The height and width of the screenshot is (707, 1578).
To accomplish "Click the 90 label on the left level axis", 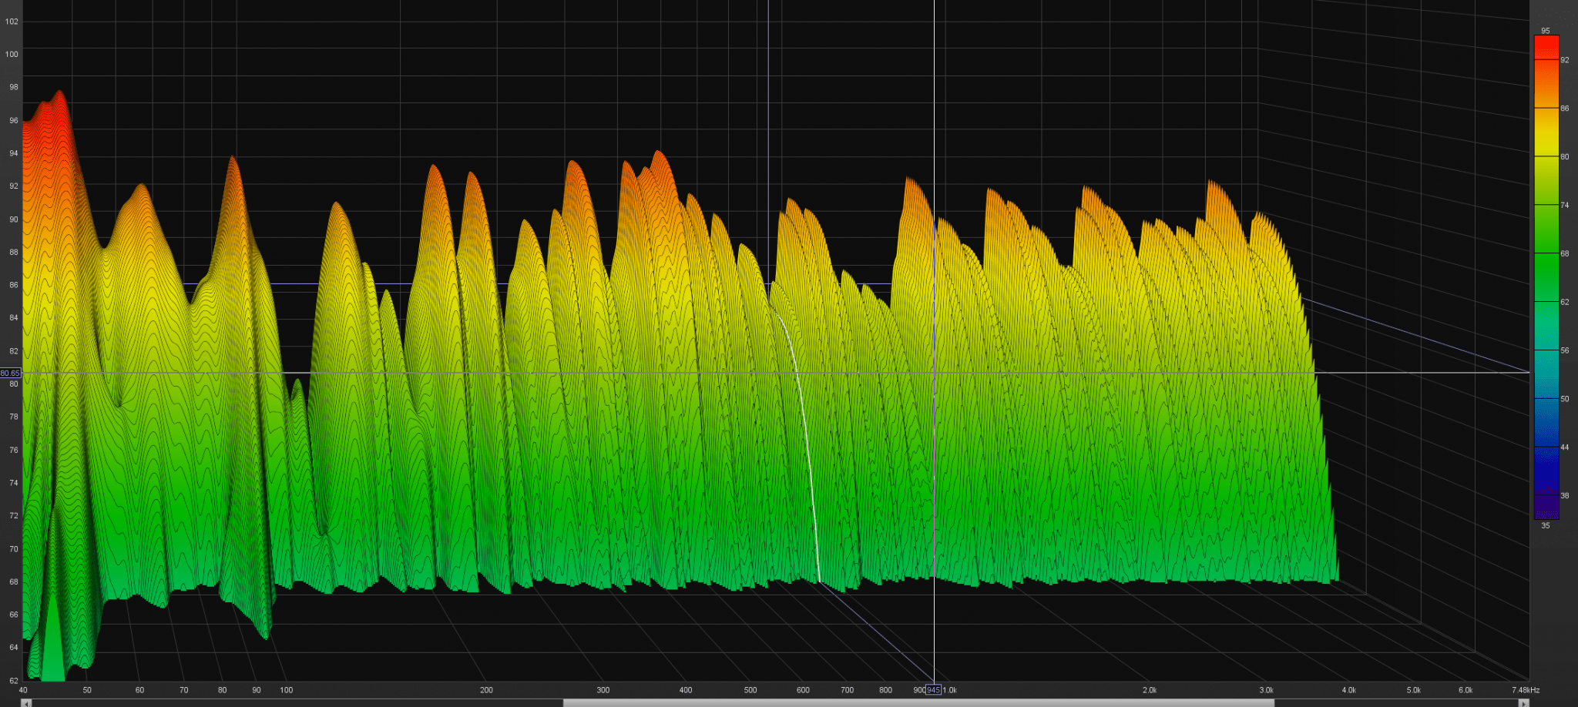I will click(14, 219).
